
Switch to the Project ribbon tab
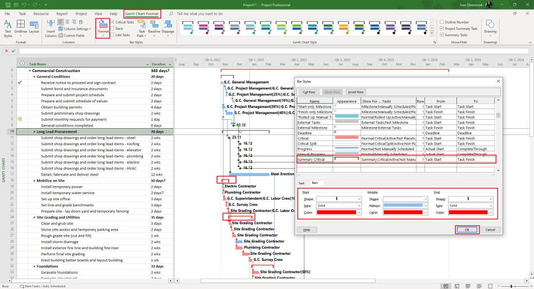[x=81, y=13]
